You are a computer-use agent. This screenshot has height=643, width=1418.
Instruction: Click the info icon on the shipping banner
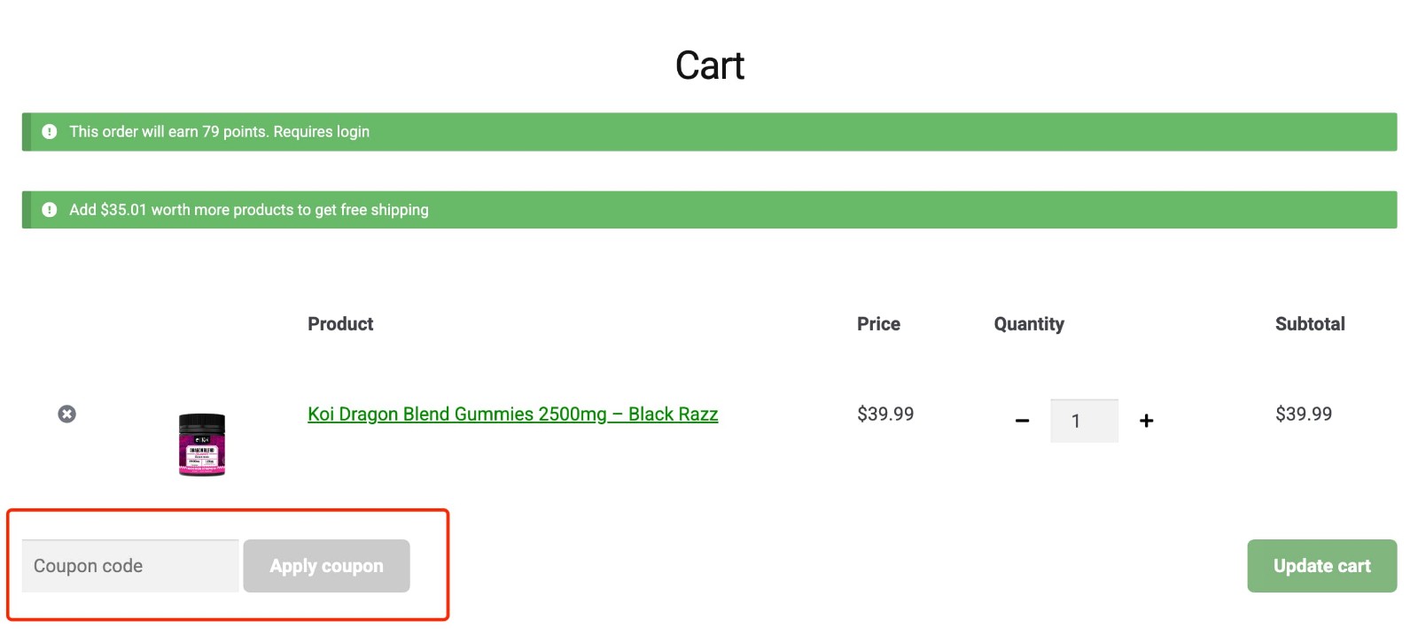(x=50, y=209)
